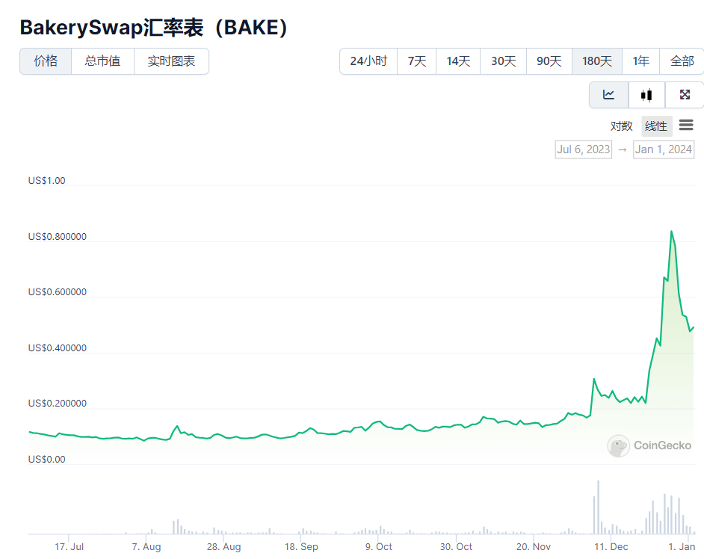Open the 实时图表 tab
Screen dimensions: 704x559
171,61
